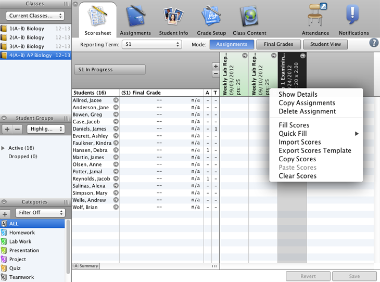Click the Save button
This screenshot has width=380, height=282.
click(x=354, y=276)
